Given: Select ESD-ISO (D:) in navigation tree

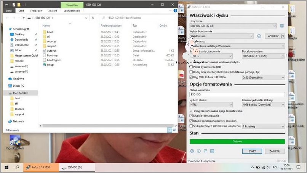Looking at the screenshot, I should [x=20, y=93].
